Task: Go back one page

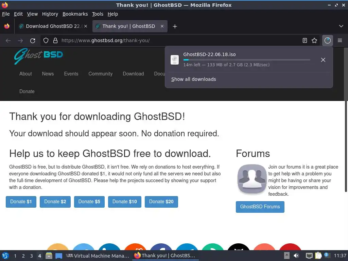Action: pos(8,41)
